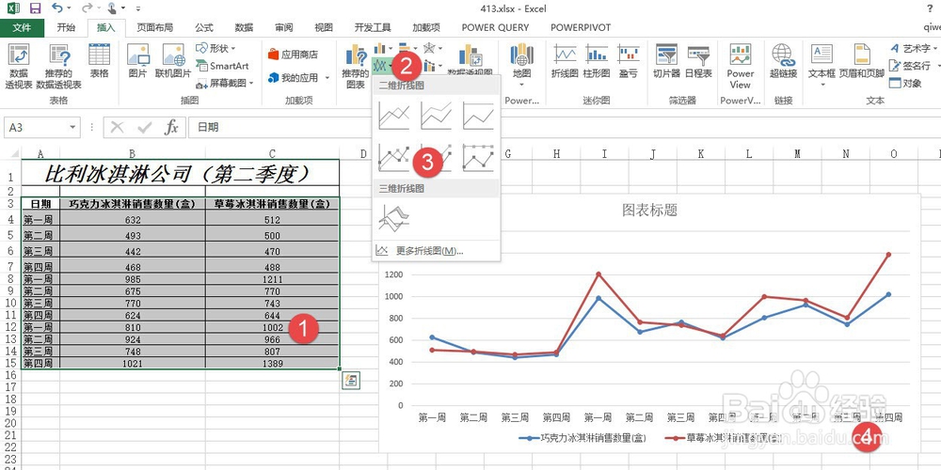Screen dimensions: 941x470
Task: Click the line chart insert button
Action: pyautogui.click(x=382, y=64)
